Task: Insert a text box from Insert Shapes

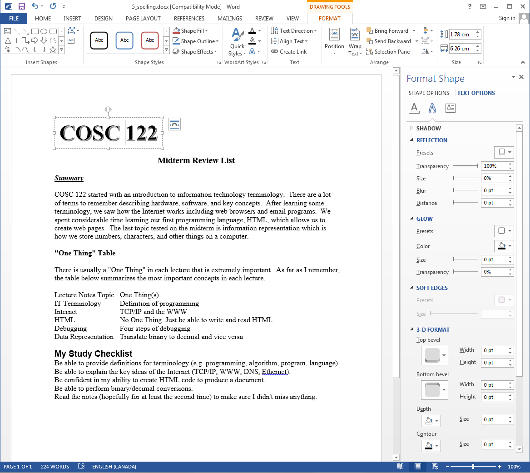Action: coord(71,40)
